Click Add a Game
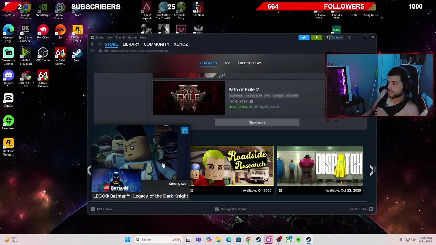 tap(102, 209)
